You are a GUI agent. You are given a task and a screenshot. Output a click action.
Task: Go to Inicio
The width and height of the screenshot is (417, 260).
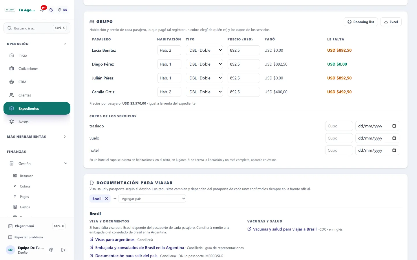click(x=37, y=55)
